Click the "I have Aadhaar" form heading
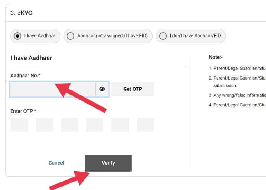 coord(31,58)
